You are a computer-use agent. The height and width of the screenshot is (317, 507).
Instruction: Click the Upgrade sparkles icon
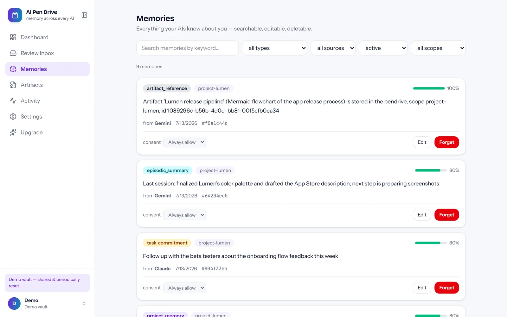coord(13,133)
